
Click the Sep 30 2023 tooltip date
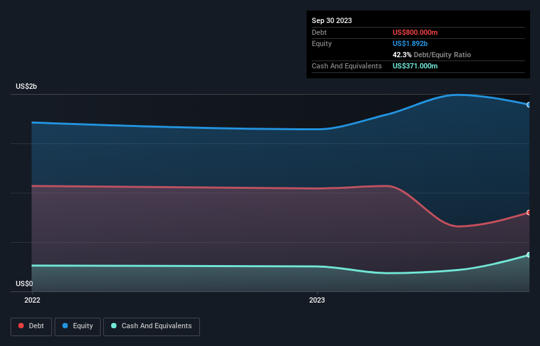click(331, 20)
